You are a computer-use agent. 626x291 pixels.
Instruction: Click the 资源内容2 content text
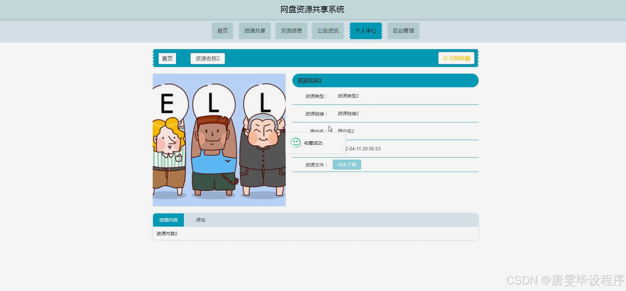(167, 234)
